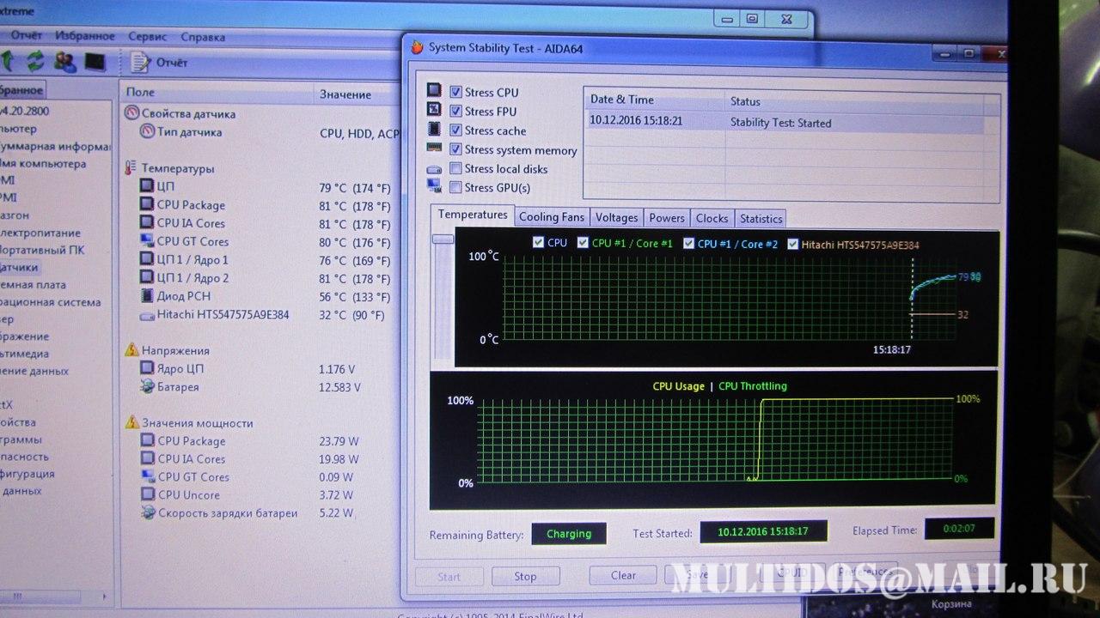Select Датчики item in the left tree
The width and height of the screenshot is (1100, 618).
[19, 268]
